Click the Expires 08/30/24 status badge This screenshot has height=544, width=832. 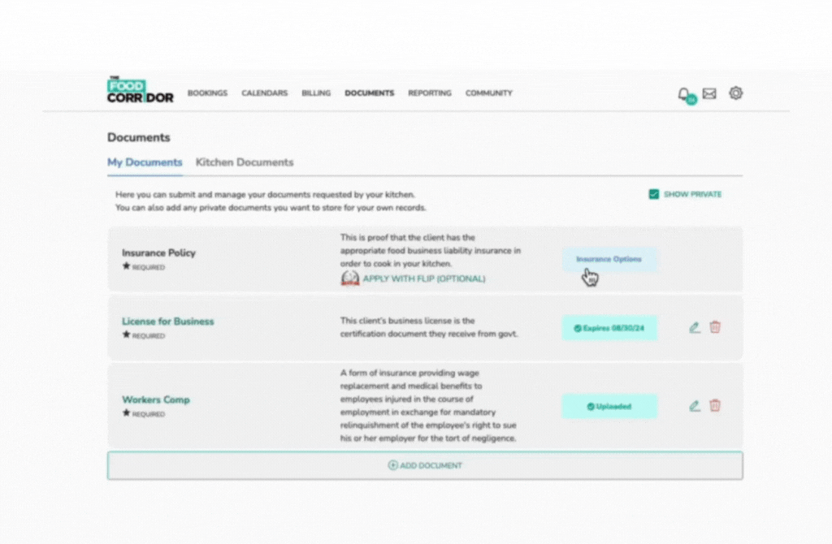(x=609, y=328)
